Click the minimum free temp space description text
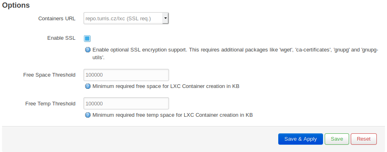387x152 pixels. point(173,115)
